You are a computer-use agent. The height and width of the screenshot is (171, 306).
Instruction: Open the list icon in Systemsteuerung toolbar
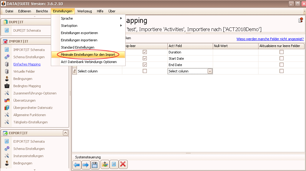pos(114,165)
